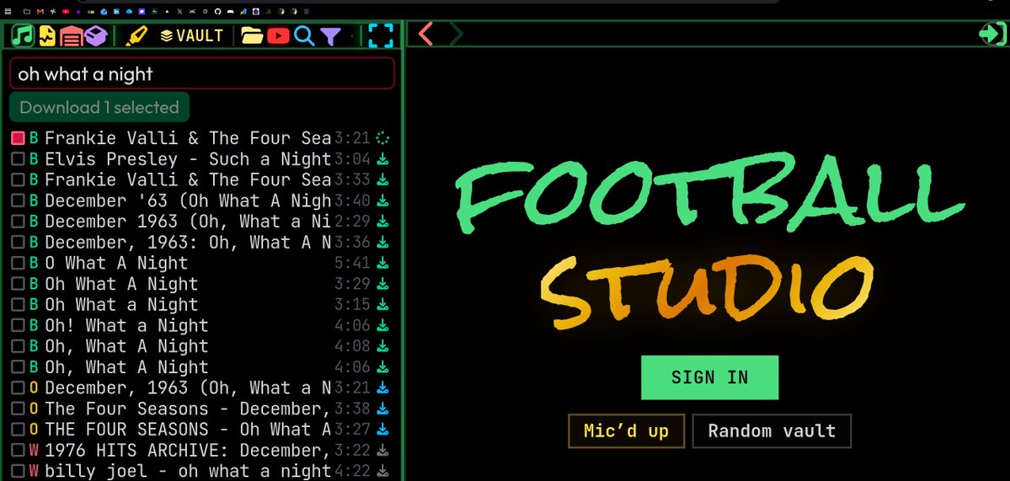Select the December 1963 (Oh, What a Ni title

(188, 221)
